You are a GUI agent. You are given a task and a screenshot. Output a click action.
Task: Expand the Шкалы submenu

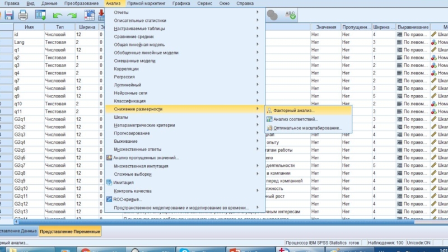tap(122, 117)
